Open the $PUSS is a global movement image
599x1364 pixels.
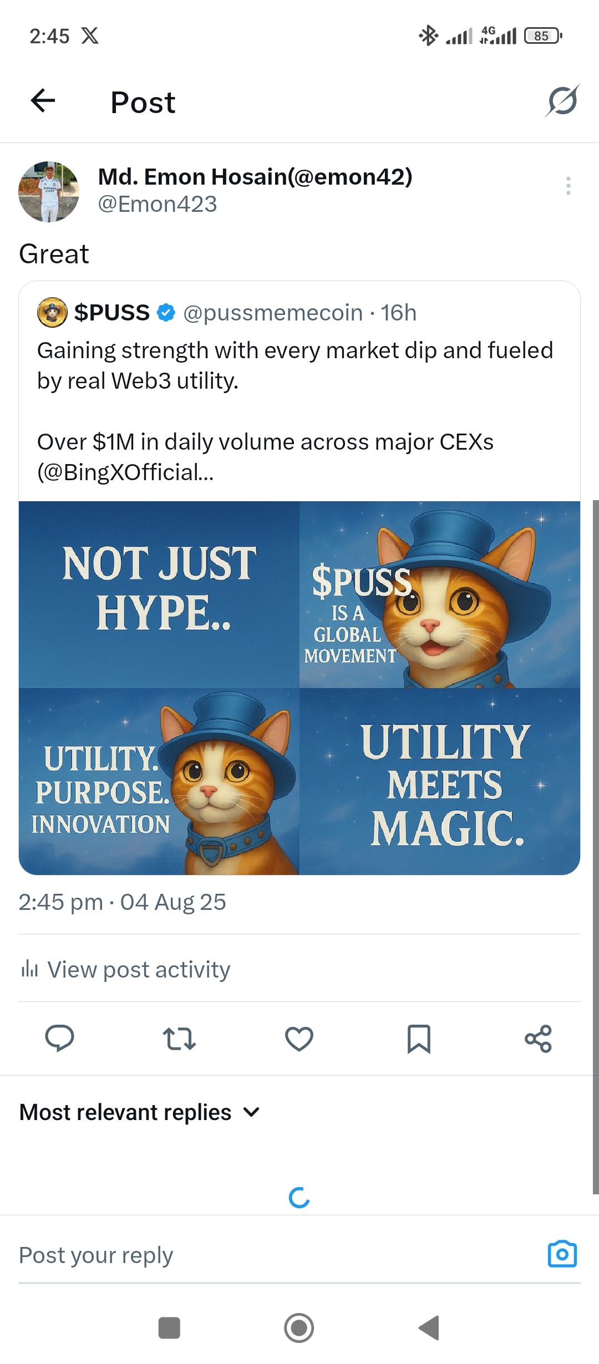click(440, 594)
